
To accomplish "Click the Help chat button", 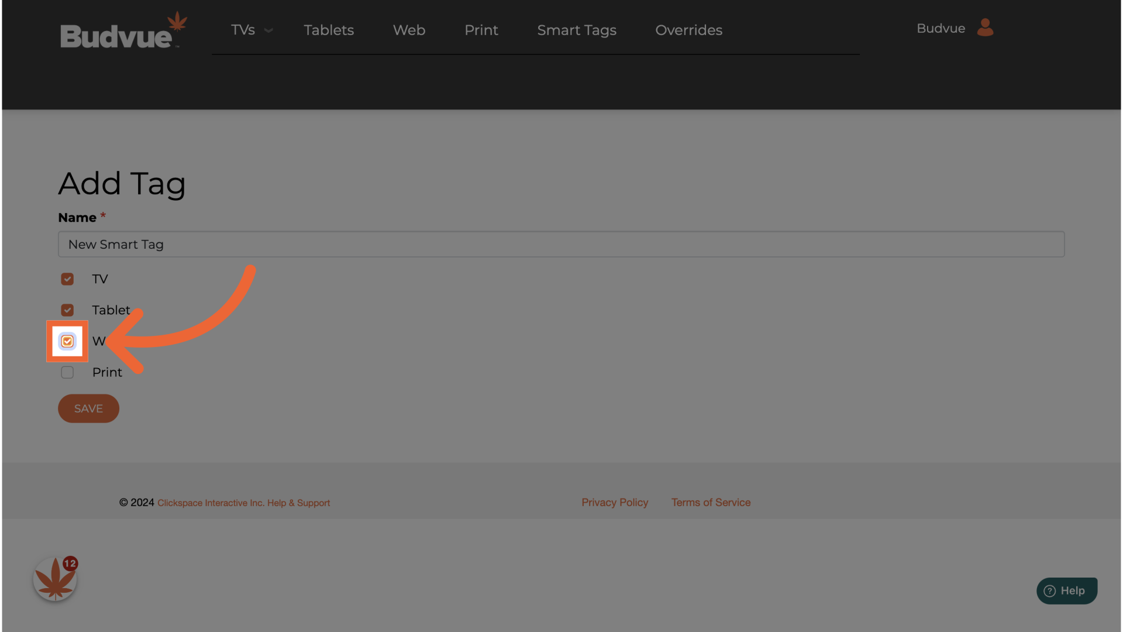I will pyautogui.click(x=1066, y=590).
